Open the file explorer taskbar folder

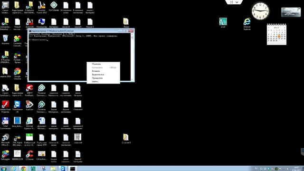pyautogui.click(x=53, y=169)
